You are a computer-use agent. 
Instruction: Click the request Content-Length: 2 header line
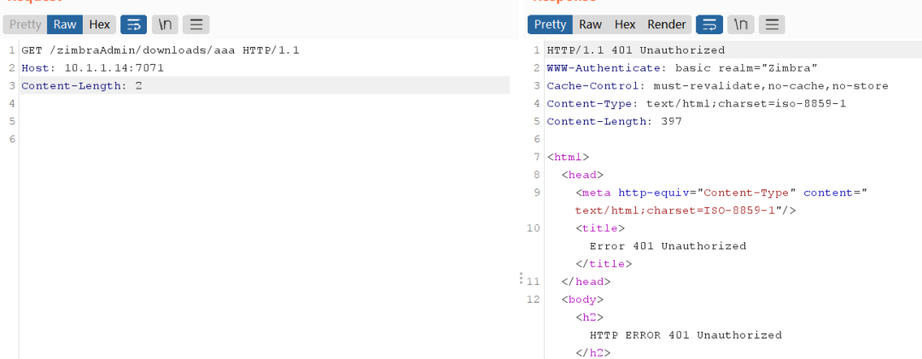tap(82, 86)
